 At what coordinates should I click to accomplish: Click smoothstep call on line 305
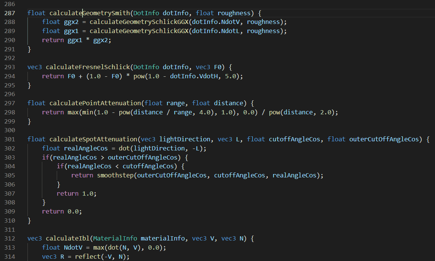click(115, 176)
